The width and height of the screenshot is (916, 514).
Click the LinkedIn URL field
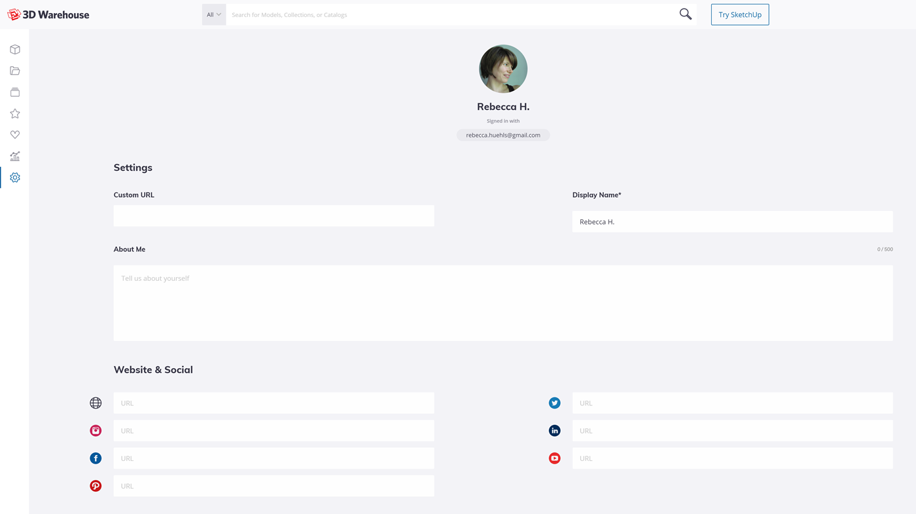(733, 431)
